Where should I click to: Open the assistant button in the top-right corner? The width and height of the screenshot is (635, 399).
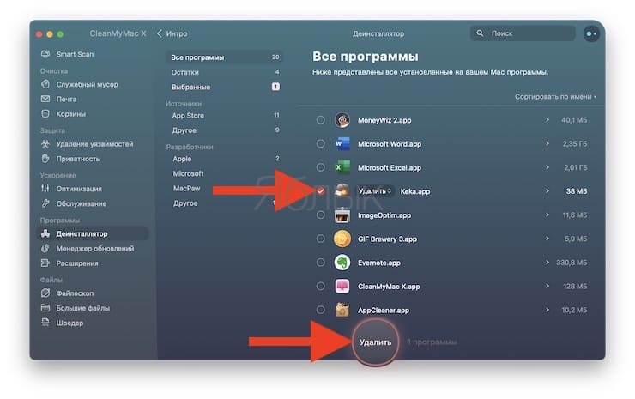click(x=591, y=34)
